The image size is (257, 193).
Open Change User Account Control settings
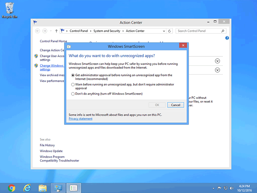[x=52, y=58]
